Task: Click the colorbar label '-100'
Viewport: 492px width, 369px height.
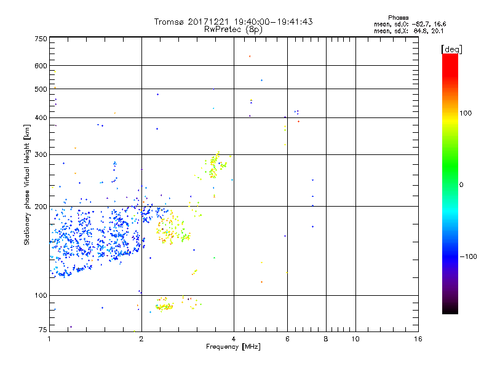Action: tap(468, 256)
